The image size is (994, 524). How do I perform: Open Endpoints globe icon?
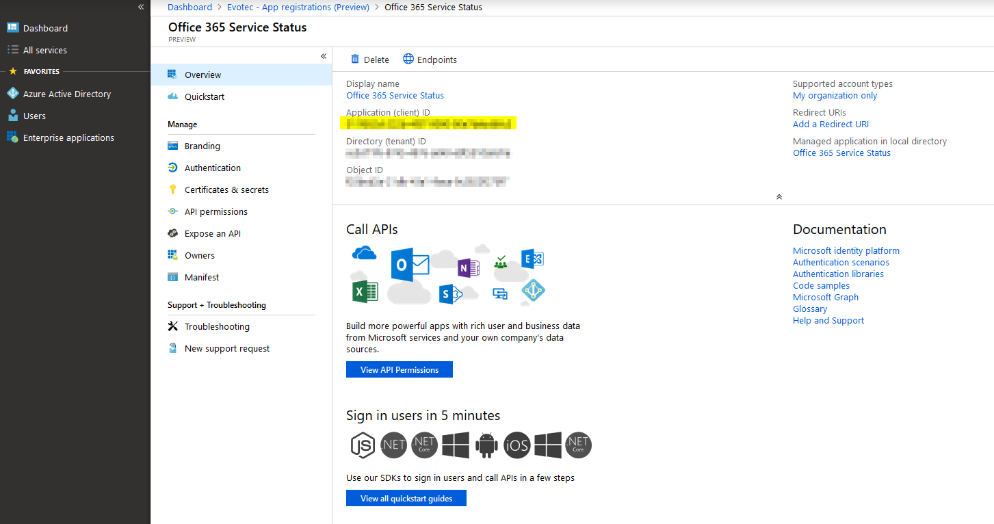408,59
